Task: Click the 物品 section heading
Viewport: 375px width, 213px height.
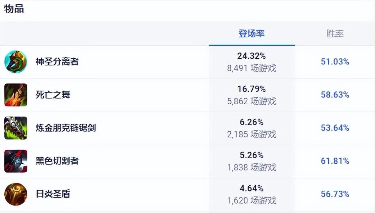Action: coord(14,9)
